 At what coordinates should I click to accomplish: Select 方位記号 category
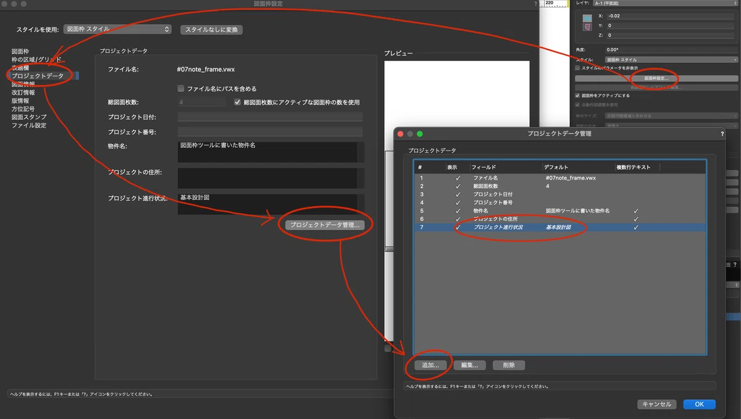pyautogui.click(x=23, y=109)
